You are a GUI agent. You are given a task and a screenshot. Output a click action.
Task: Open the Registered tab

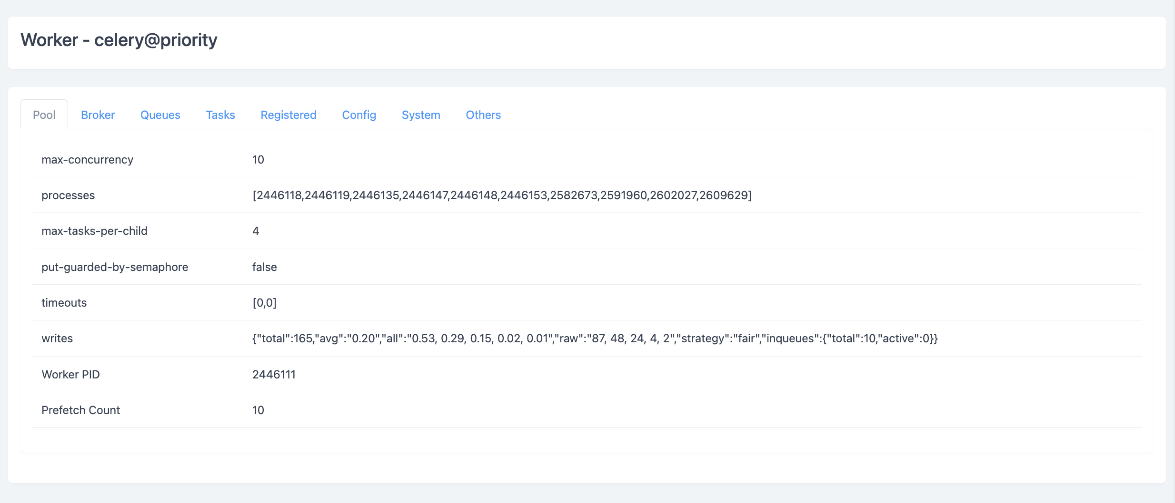pos(288,115)
